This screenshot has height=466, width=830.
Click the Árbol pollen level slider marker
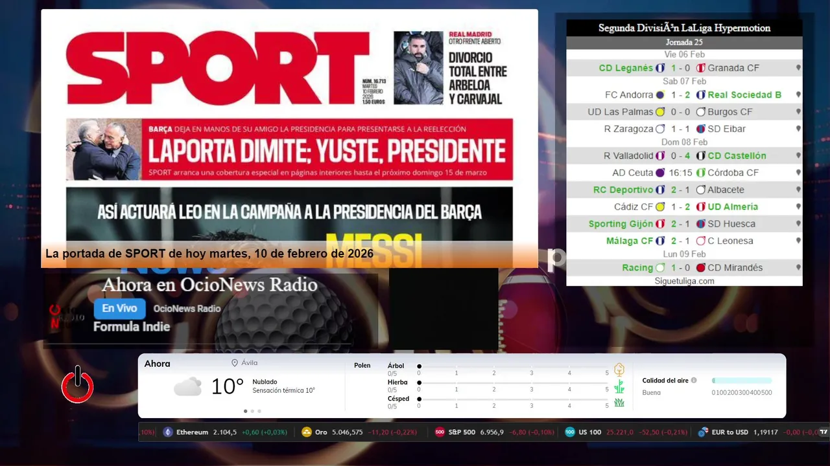[419, 366]
